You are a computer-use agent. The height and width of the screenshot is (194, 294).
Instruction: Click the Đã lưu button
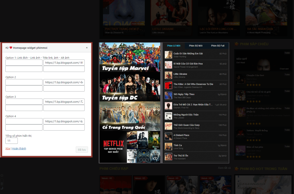coord(82,149)
